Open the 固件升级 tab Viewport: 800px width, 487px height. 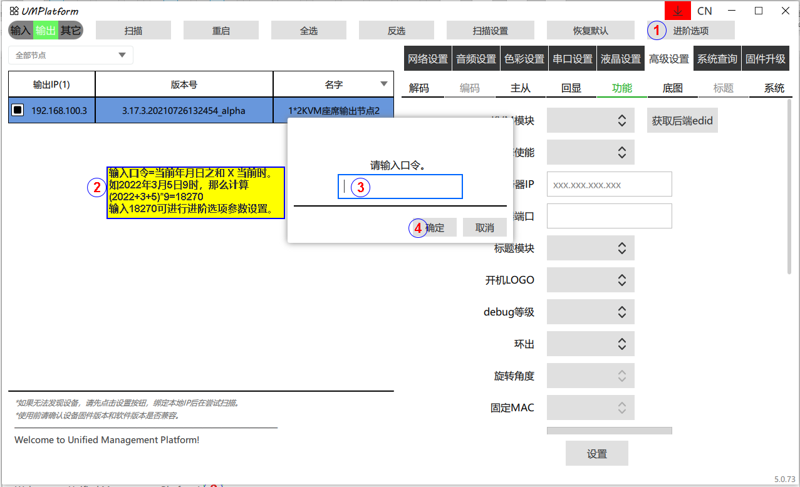point(765,59)
